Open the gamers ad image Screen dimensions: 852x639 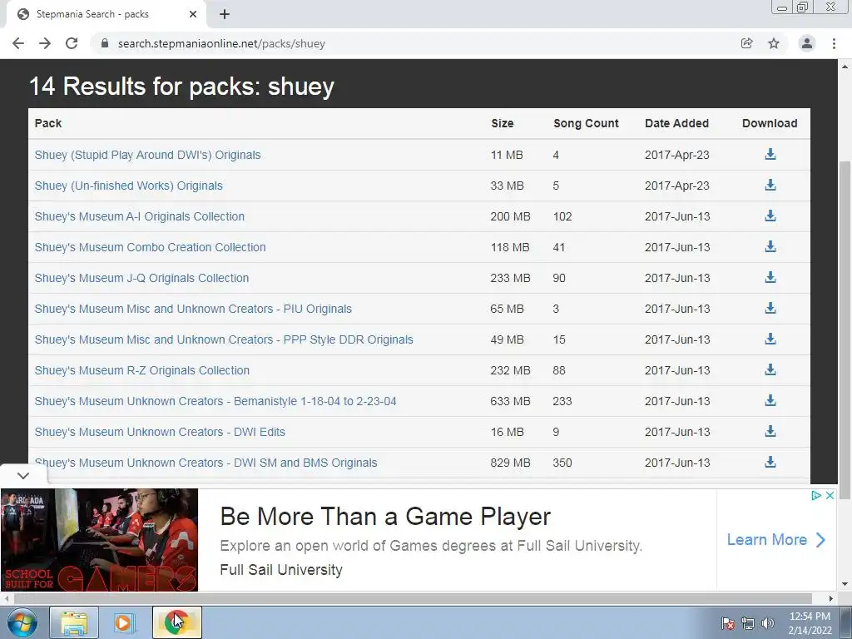pyautogui.click(x=100, y=539)
